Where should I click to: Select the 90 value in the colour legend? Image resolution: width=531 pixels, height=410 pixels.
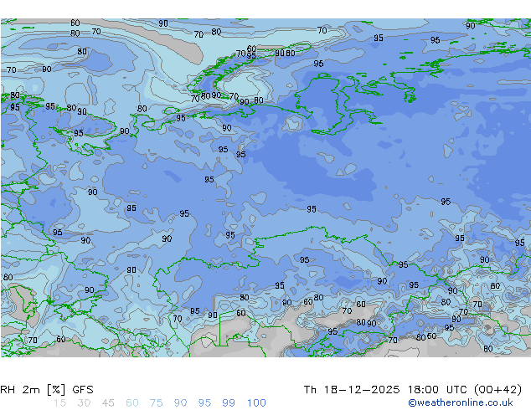pos(181,403)
